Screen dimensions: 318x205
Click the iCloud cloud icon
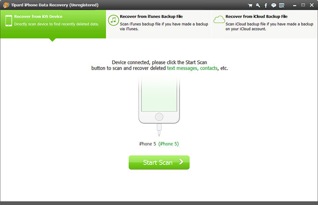219,20
